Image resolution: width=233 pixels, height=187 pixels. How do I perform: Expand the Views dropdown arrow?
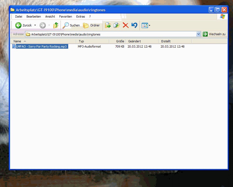point(149,25)
